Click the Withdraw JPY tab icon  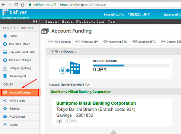click(x=78, y=41)
